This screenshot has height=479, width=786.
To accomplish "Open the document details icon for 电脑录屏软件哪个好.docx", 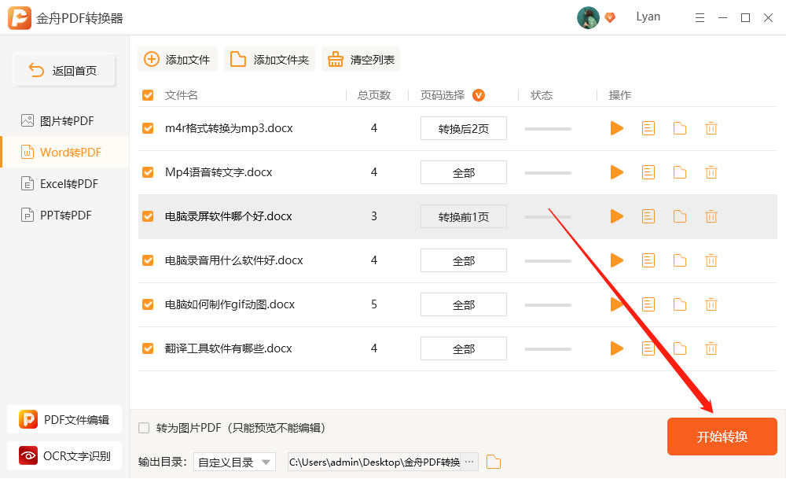I will (648, 216).
